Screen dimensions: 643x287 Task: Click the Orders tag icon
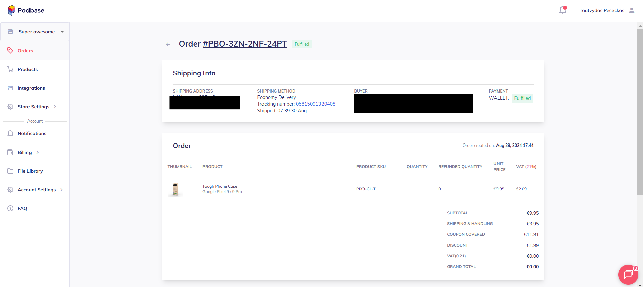[x=10, y=51]
